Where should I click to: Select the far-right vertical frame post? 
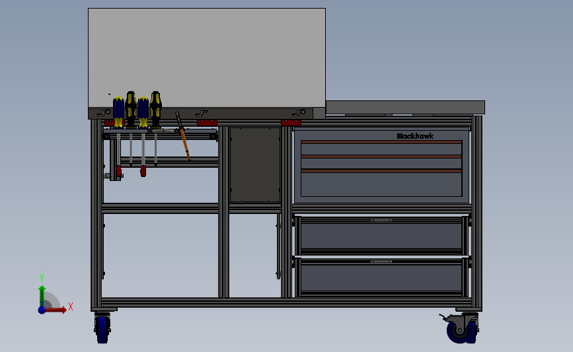(477, 213)
